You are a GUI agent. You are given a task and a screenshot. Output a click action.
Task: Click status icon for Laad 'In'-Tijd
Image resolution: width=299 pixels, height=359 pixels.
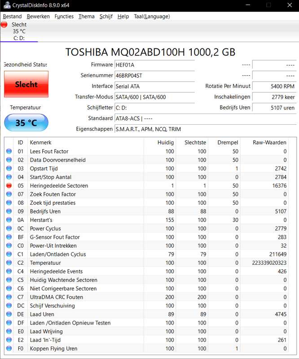coord(9,340)
